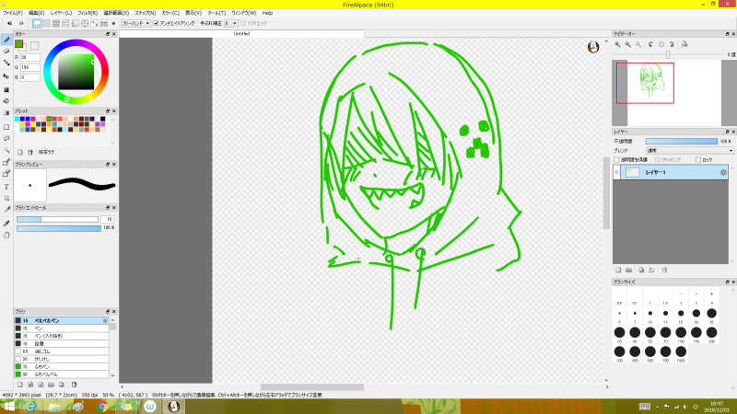Open Internet Explorer from the taskbar
This screenshot has width=737, height=414.
[x=30, y=407]
